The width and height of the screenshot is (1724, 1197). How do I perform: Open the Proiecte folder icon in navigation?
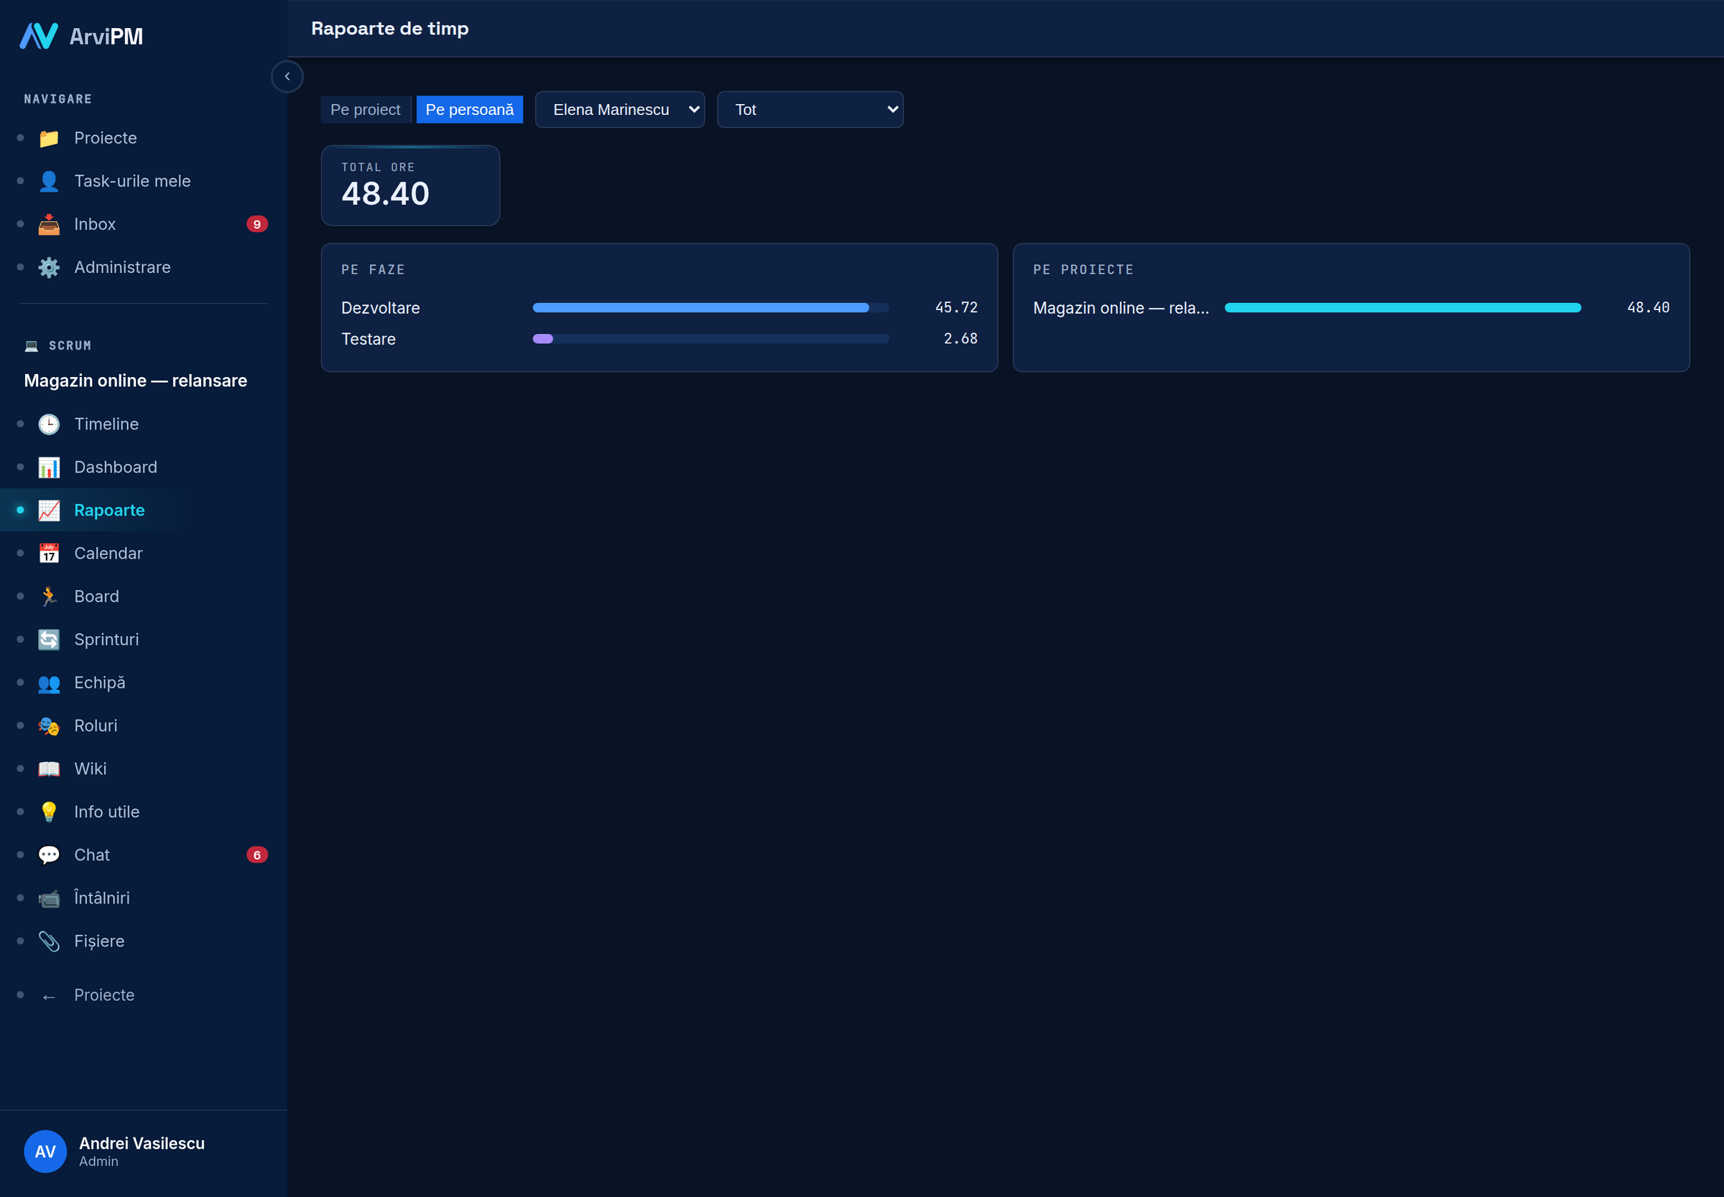(x=49, y=138)
